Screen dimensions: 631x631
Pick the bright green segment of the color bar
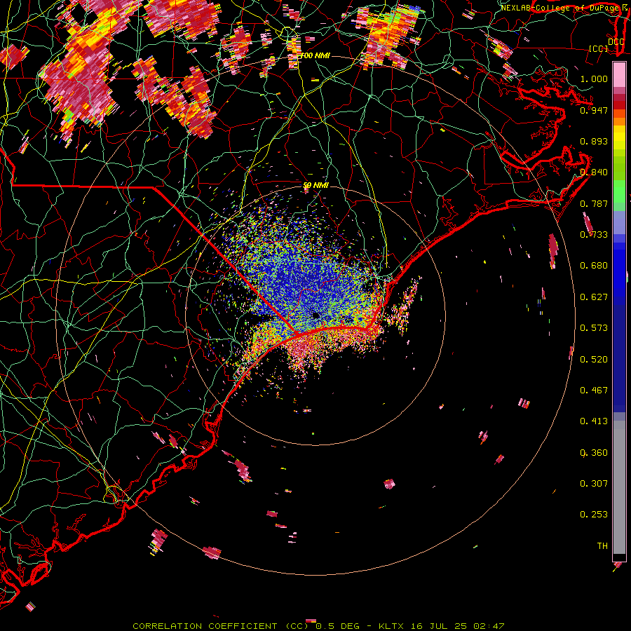[619, 192]
